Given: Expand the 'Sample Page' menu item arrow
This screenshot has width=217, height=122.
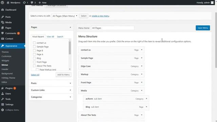Looking at the screenshot, I should [x=142, y=58].
